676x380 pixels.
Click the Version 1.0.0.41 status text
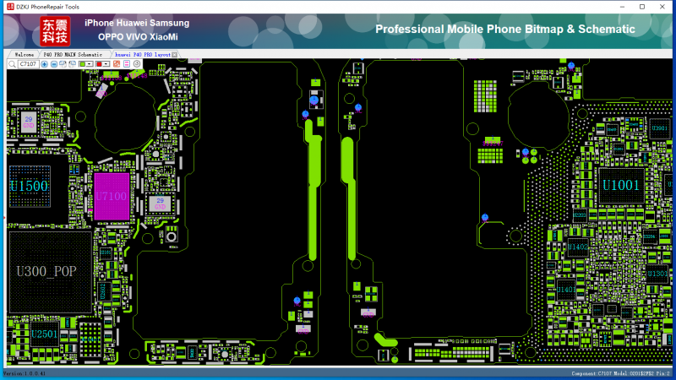pyautogui.click(x=25, y=373)
